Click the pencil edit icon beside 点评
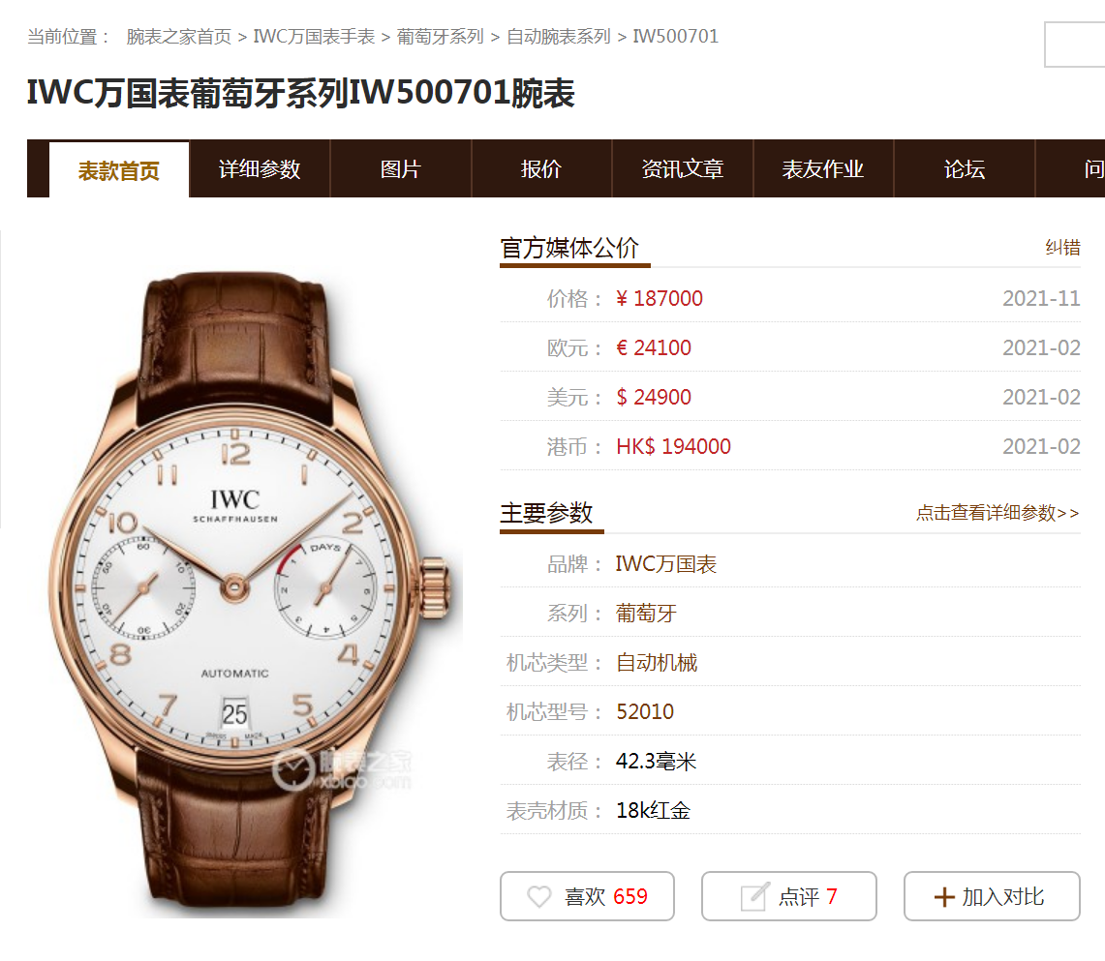The height and width of the screenshot is (961, 1105). tap(754, 896)
